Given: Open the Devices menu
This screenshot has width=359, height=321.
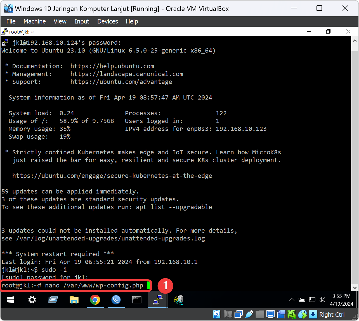Looking at the screenshot, I should (x=108, y=21).
